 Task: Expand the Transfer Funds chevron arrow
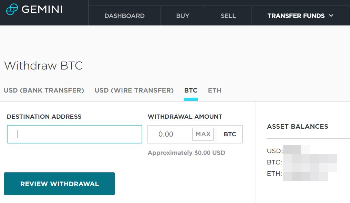click(x=331, y=15)
